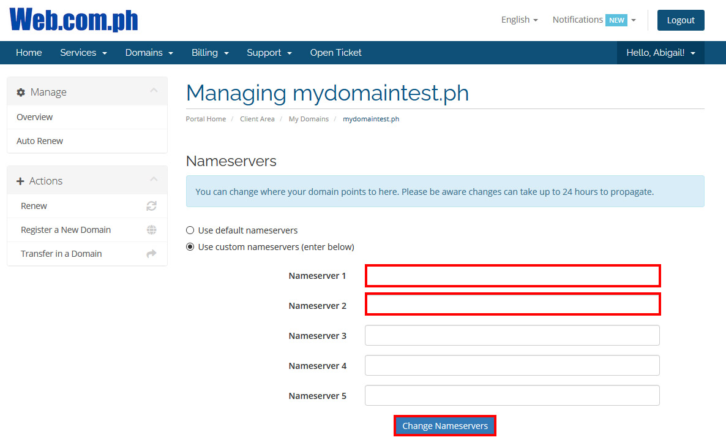Image resolution: width=726 pixels, height=448 pixels.
Task: Open the Domains menu dropdown
Action: [x=149, y=53]
